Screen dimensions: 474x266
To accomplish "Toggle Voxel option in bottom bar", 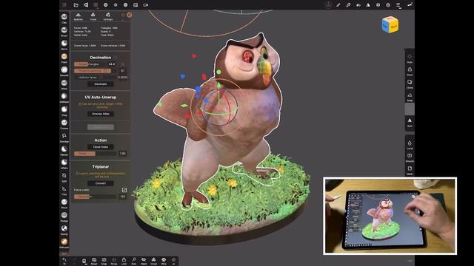I will (153, 261).
